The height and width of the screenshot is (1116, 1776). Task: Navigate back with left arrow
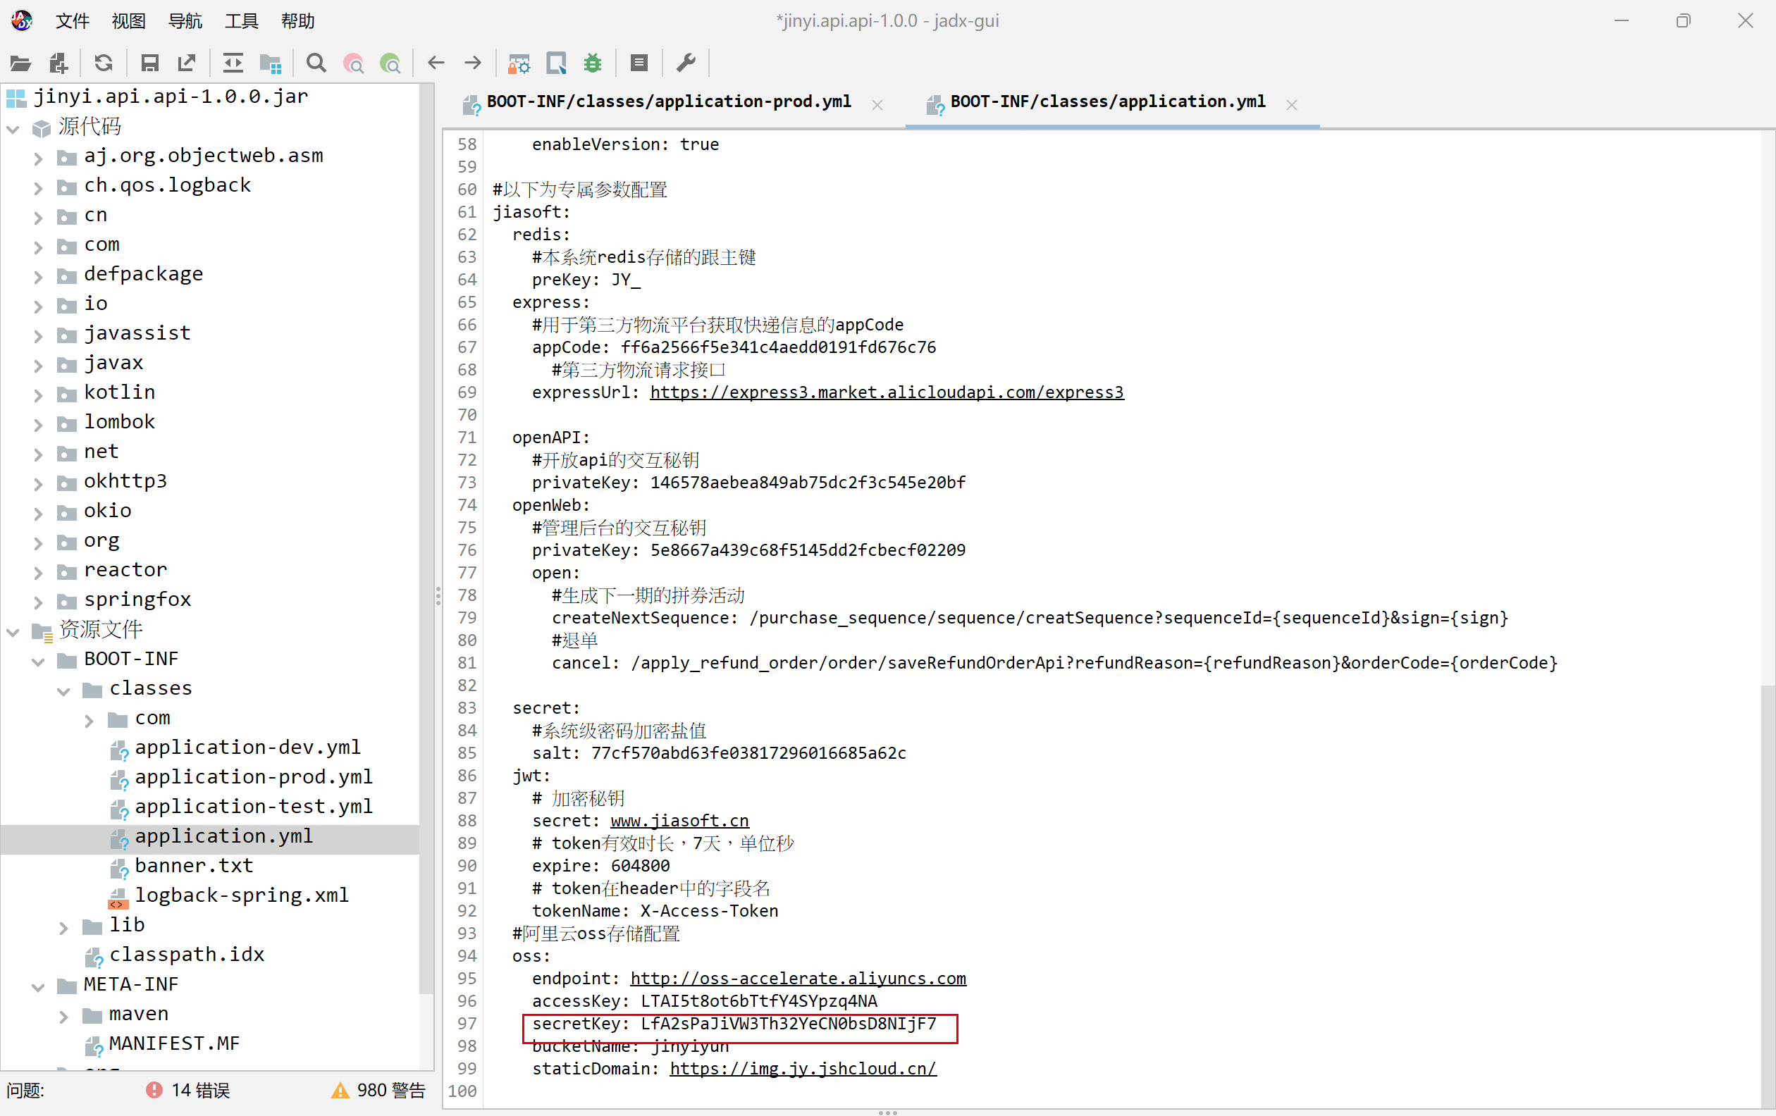tap(436, 63)
